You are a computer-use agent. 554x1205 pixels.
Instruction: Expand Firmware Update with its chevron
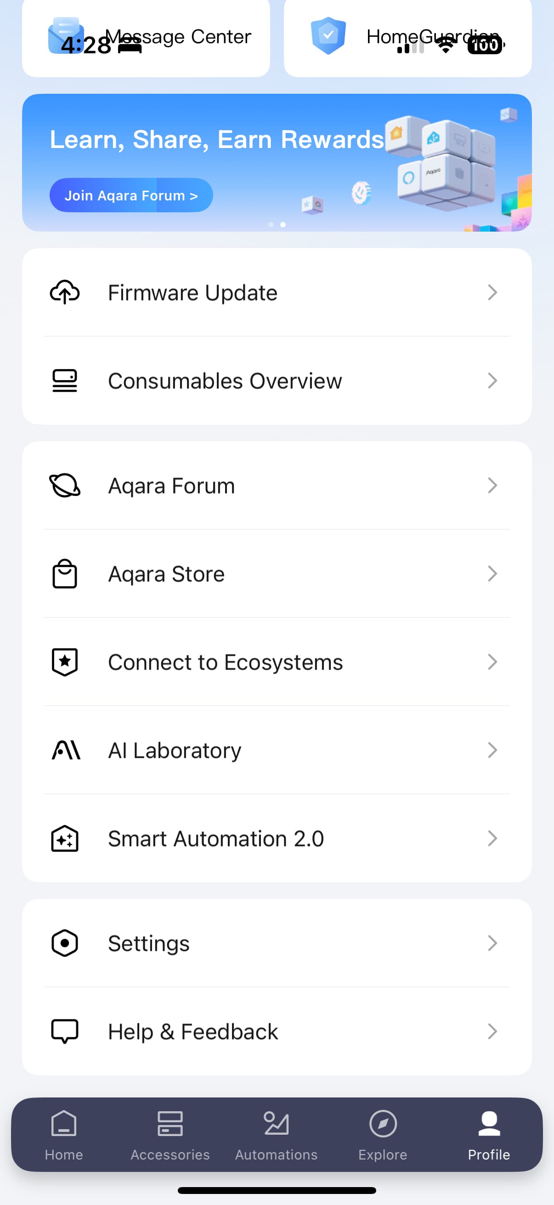(492, 292)
